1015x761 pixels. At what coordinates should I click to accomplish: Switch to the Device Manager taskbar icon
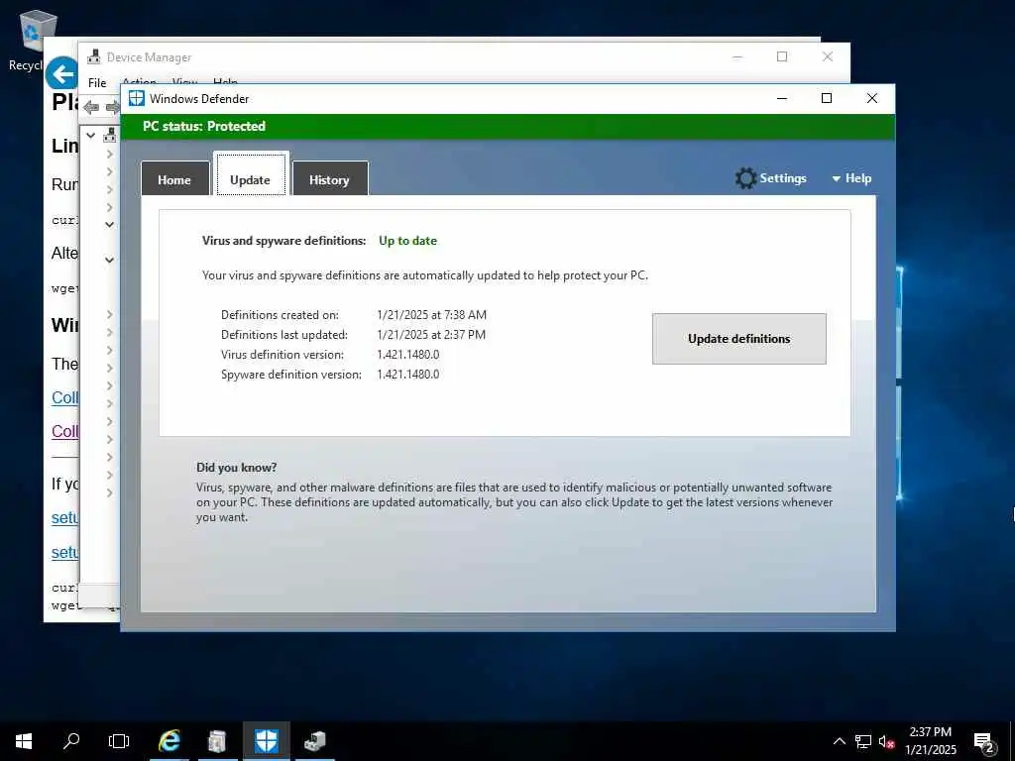tap(314, 741)
